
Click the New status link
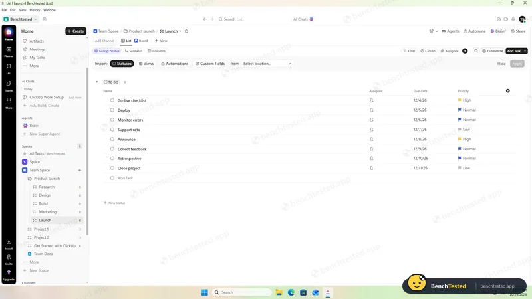click(114, 203)
